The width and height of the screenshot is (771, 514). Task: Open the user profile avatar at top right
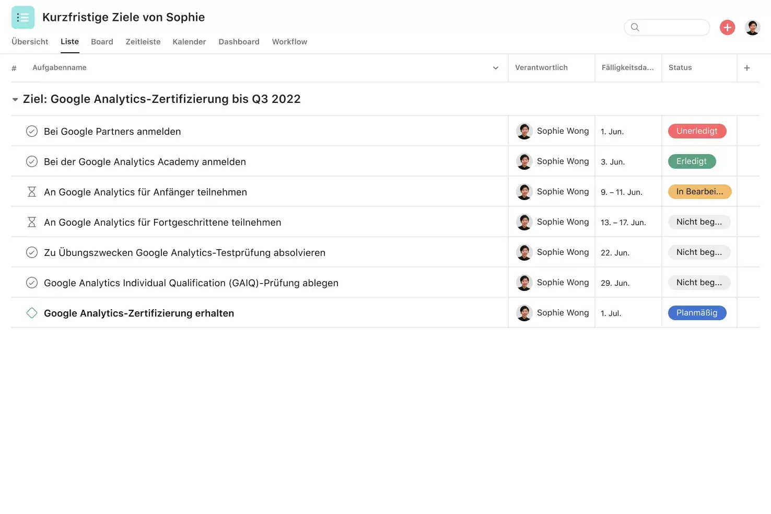752,27
